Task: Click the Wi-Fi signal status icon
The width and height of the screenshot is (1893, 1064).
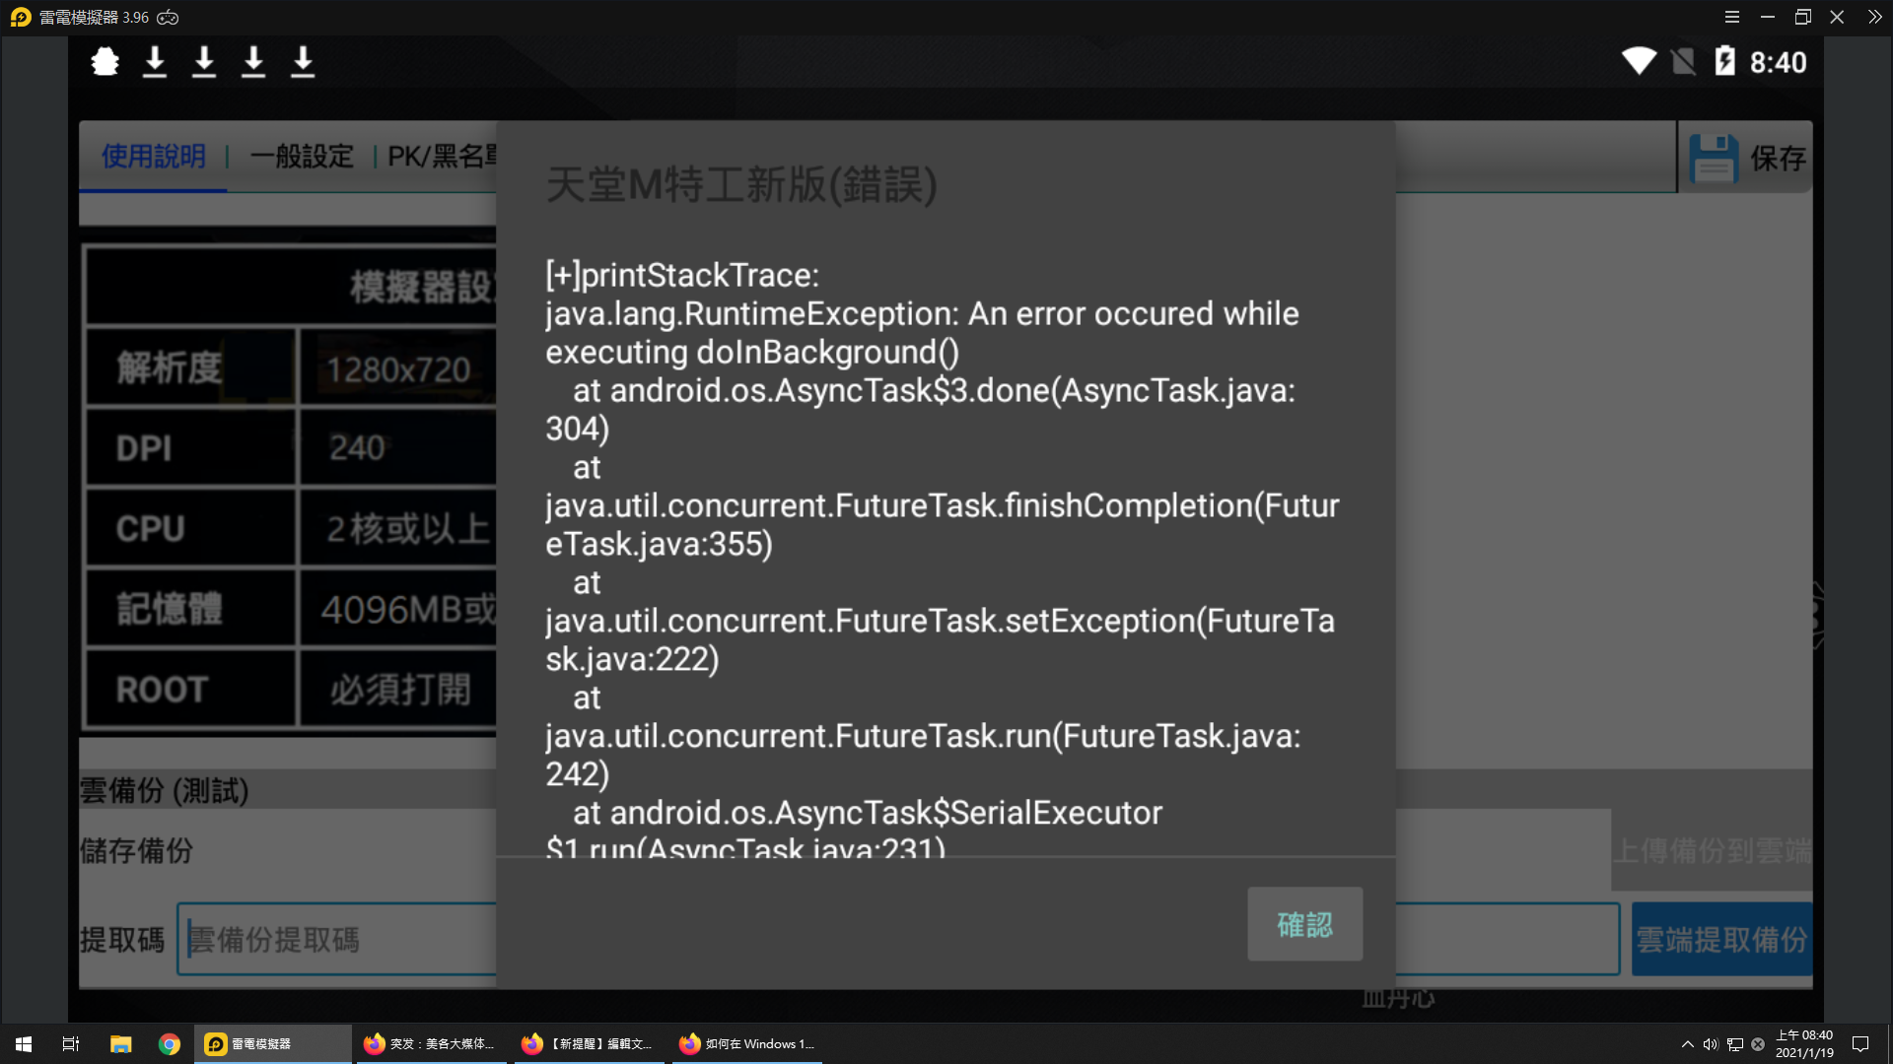Action: click(1639, 61)
